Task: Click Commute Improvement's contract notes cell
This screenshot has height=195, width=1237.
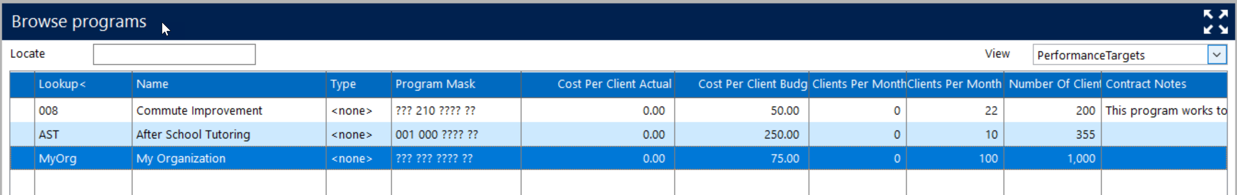Action: point(1164,111)
